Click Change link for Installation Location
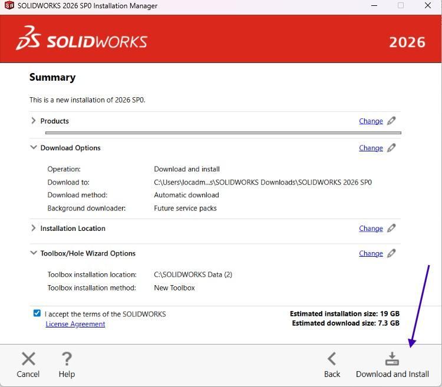 [371, 229]
